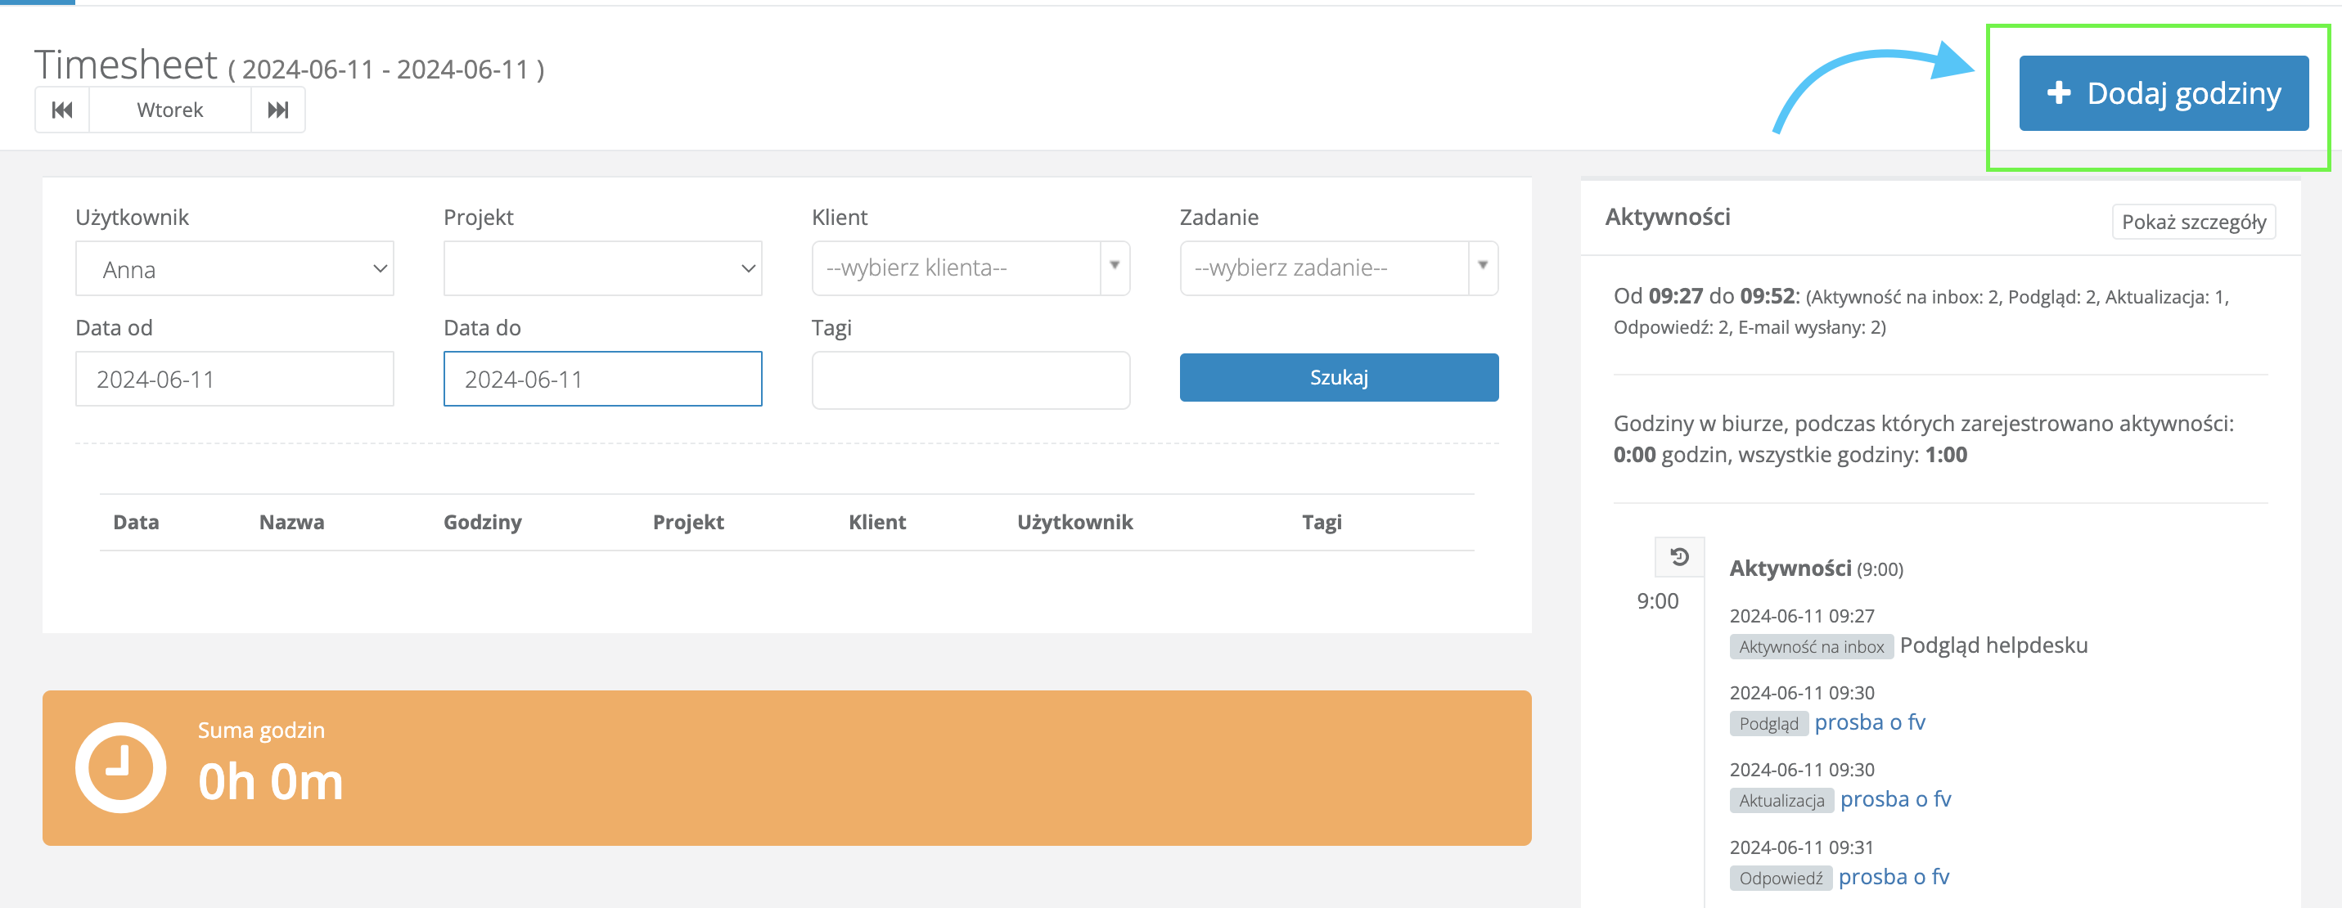Open prosba o fv link beside Odpowiedź
Screen dimensions: 2342x908
point(1894,877)
